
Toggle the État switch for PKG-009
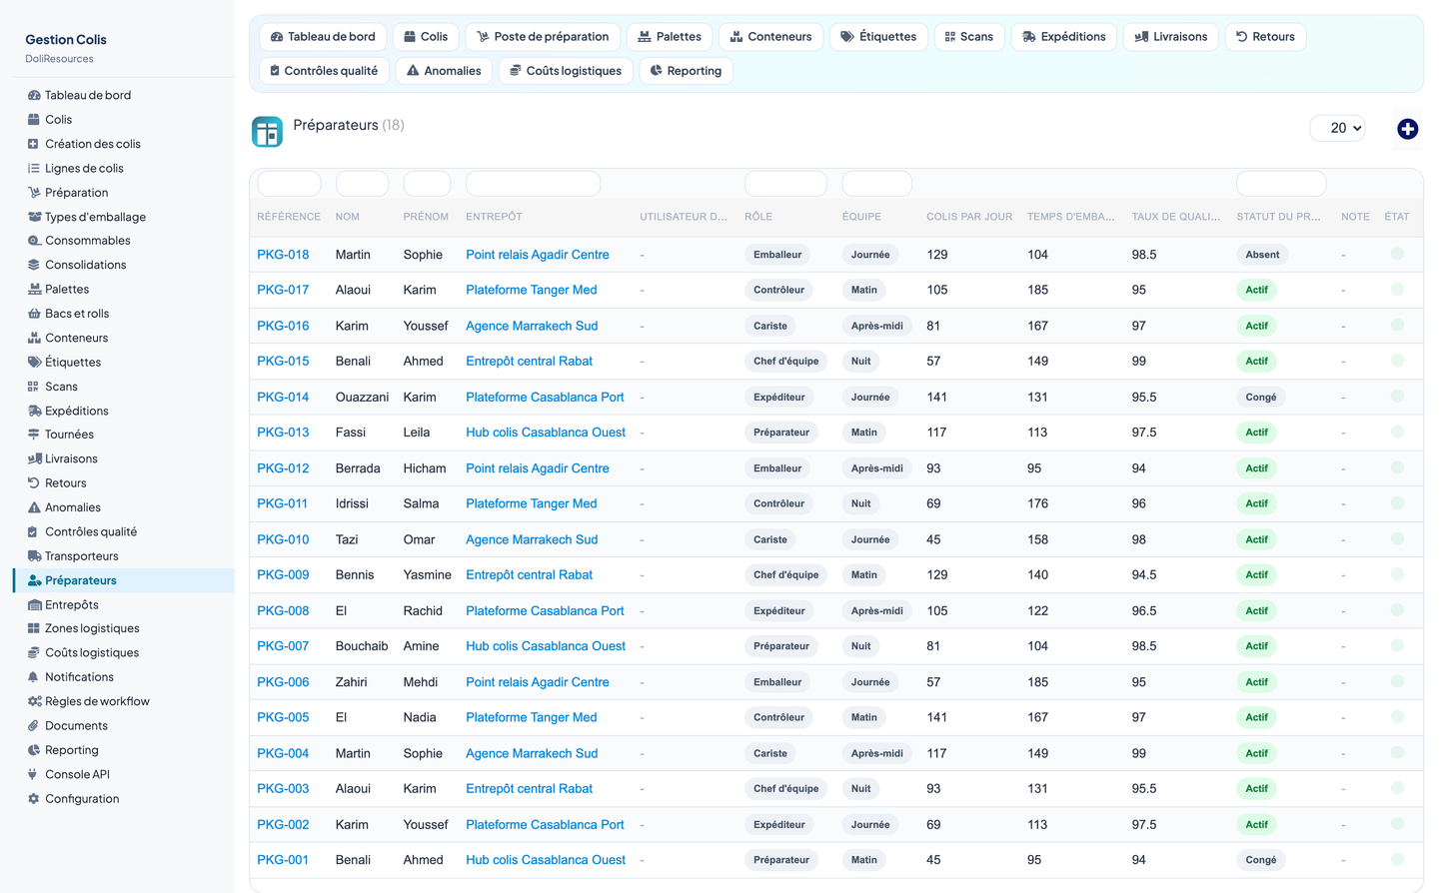click(x=1397, y=574)
